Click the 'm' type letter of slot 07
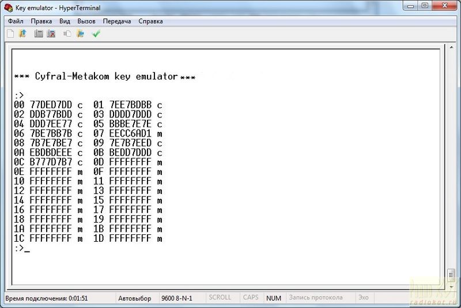The image size is (461, 308). point(160,135)
